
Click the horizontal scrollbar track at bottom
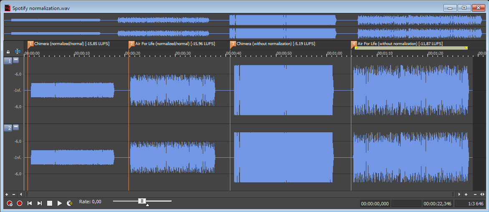[x=240, y=194]
